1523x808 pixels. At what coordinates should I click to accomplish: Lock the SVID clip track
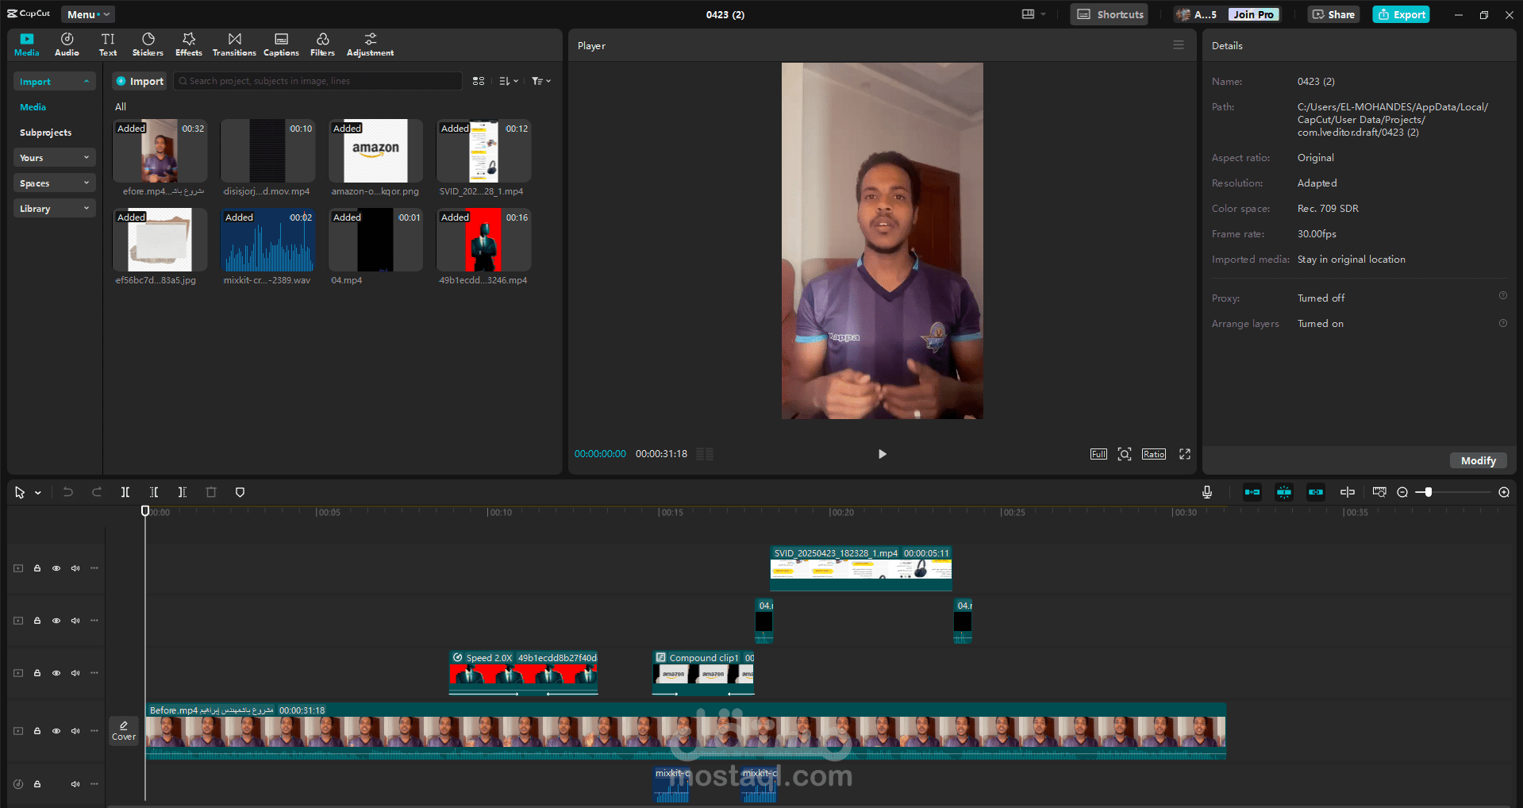tap(37, 568)
